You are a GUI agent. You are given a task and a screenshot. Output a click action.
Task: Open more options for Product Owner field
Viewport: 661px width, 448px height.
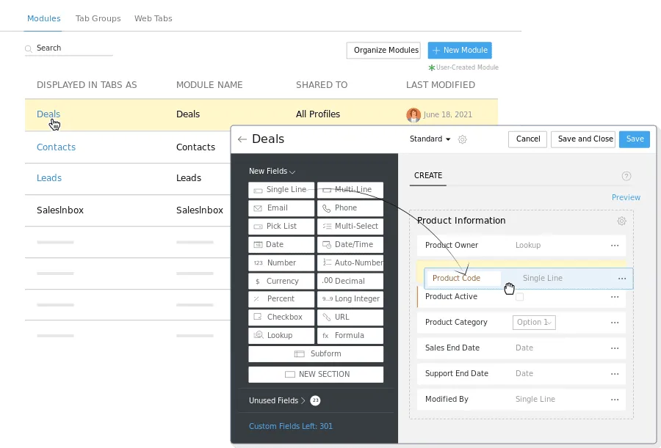[x=615, y=246]
